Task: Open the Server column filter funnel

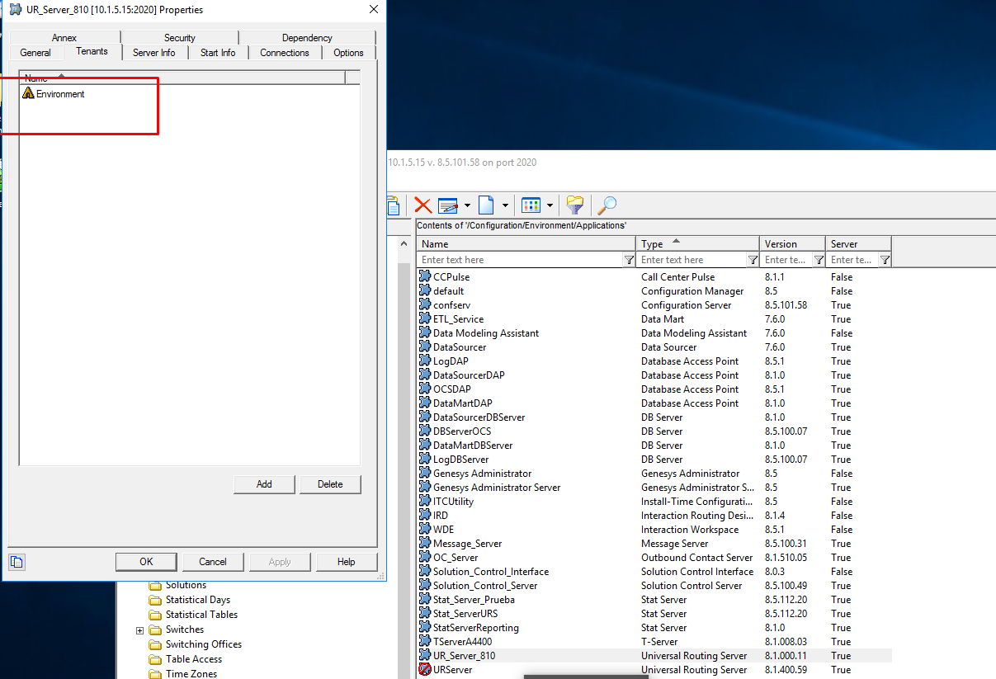Action: point(885,260)
